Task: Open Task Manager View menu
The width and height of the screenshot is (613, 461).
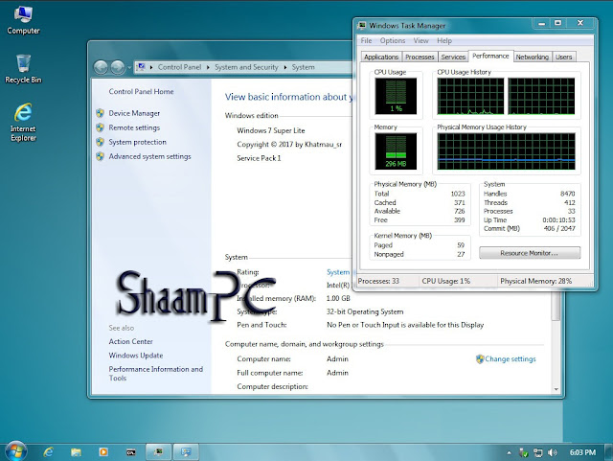Action: pyautogui.click(x=420, y=40)
